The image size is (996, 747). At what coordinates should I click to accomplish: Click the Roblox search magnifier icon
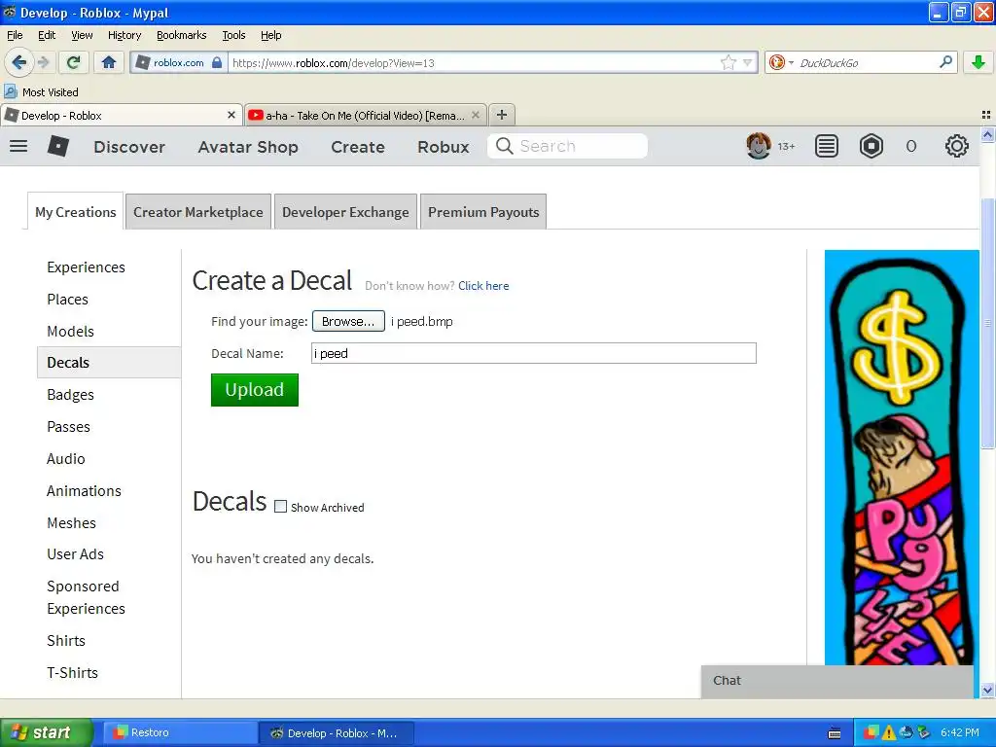504,146
